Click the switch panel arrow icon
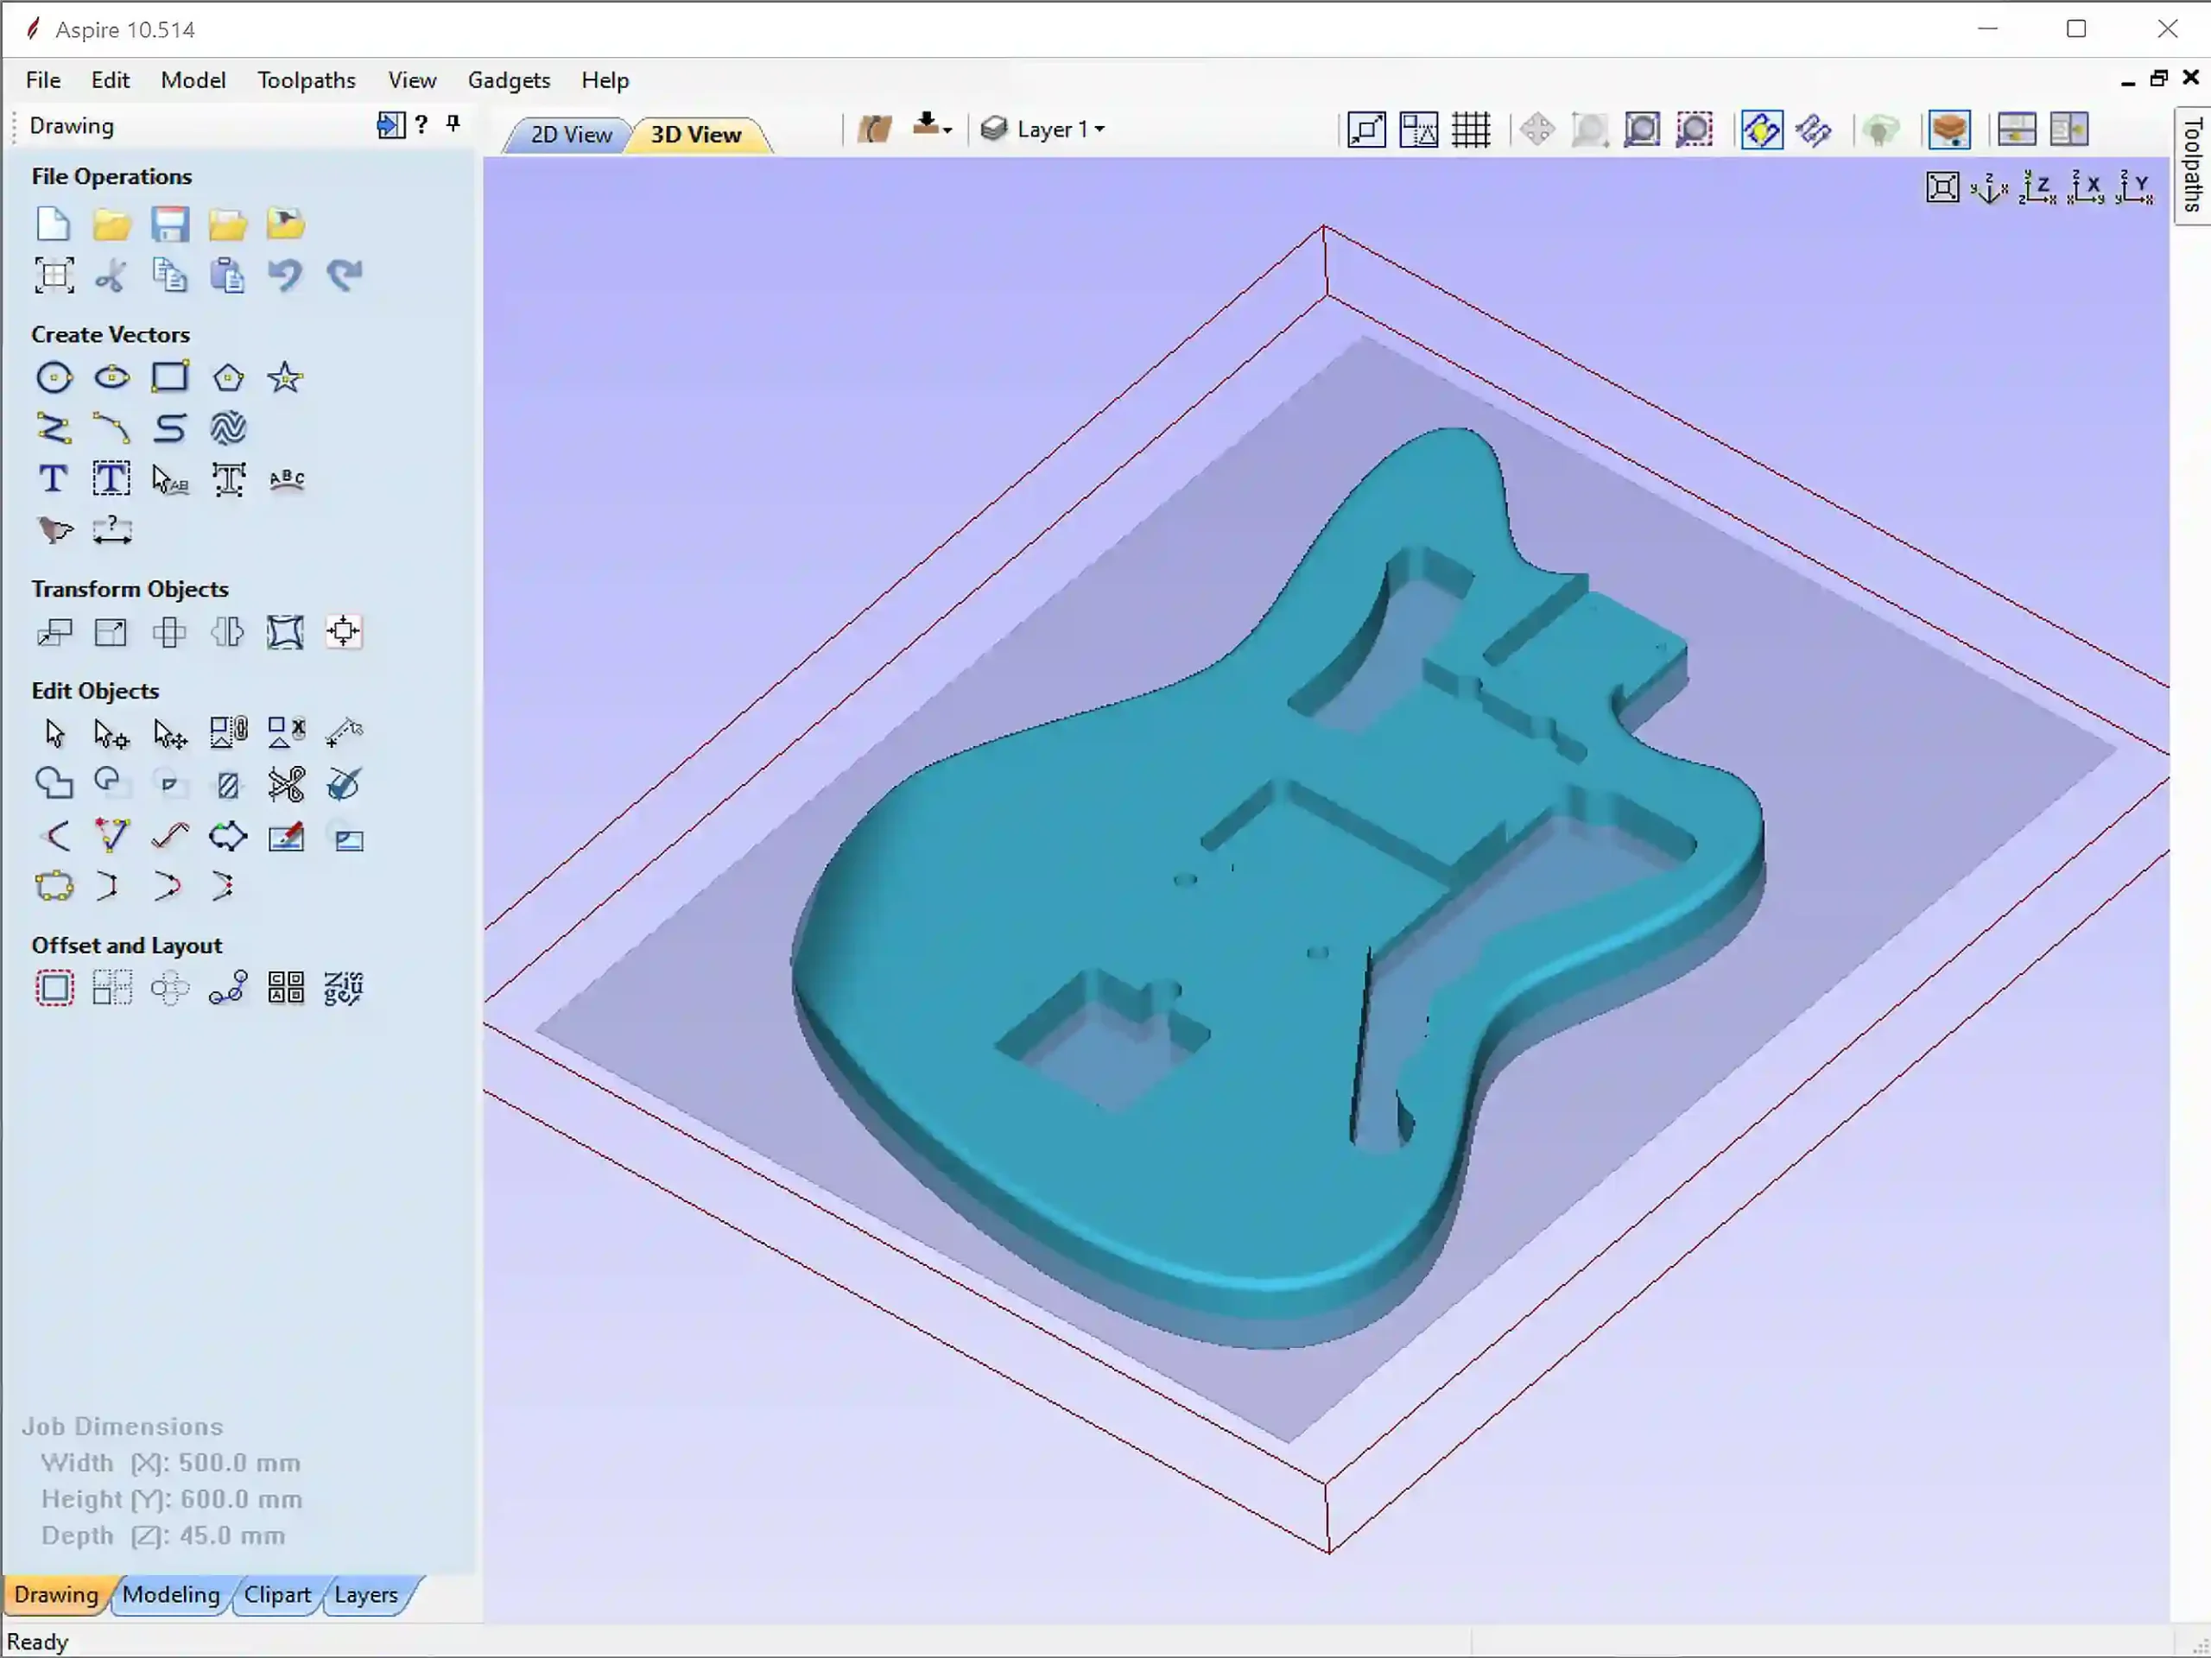Image resolution: width=2211 pixels, height=1658 pixels. pyautogui.click(x=390, y=124)
